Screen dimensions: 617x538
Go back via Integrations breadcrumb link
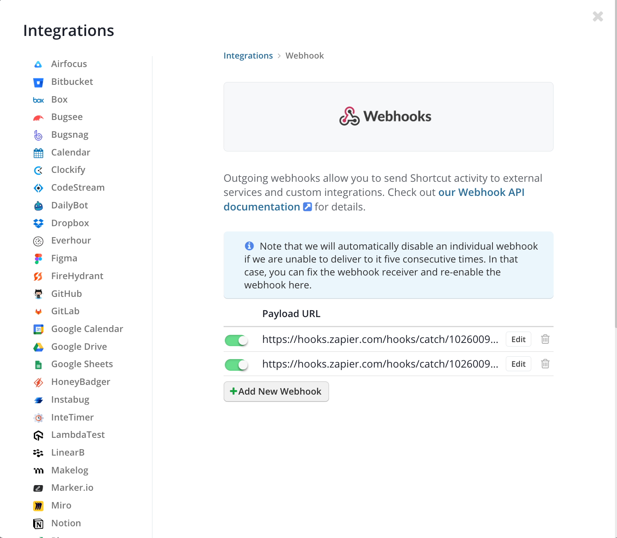[248, 56]
